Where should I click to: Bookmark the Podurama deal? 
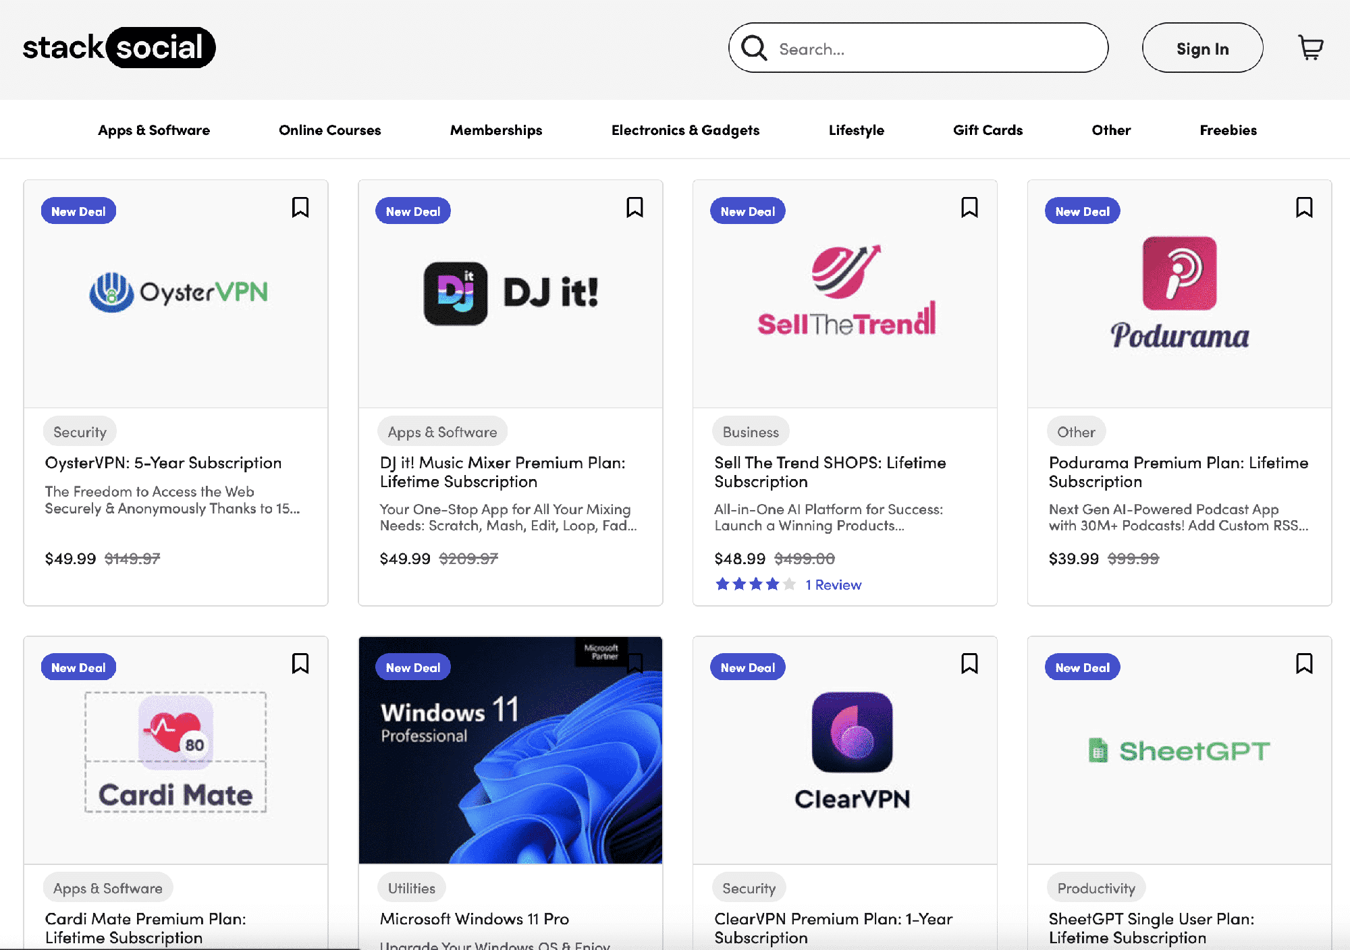coord(1304,207)
